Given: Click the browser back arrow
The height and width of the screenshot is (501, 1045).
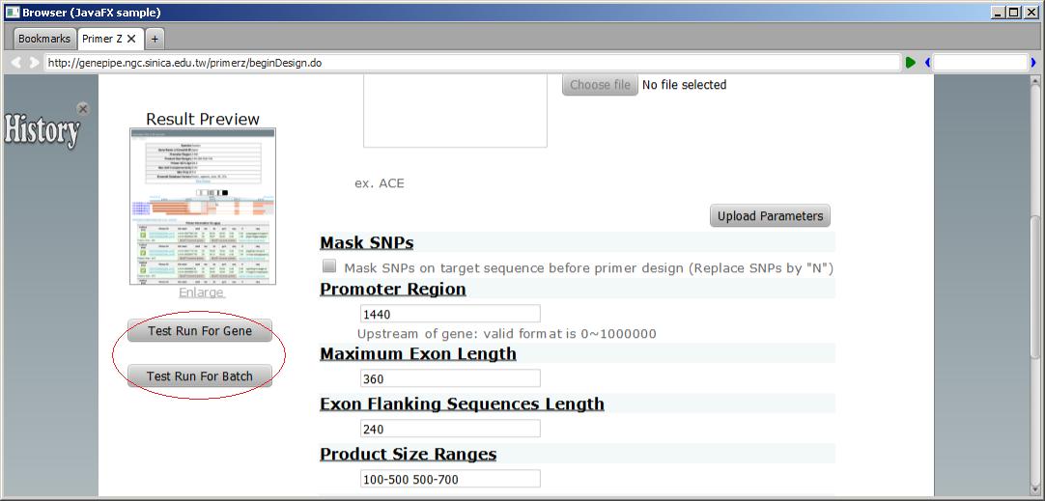Looking at the screenshot, I should [15, 63].
